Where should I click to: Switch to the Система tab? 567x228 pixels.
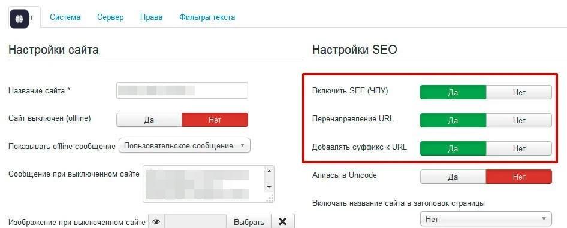[x=65, y=17]
